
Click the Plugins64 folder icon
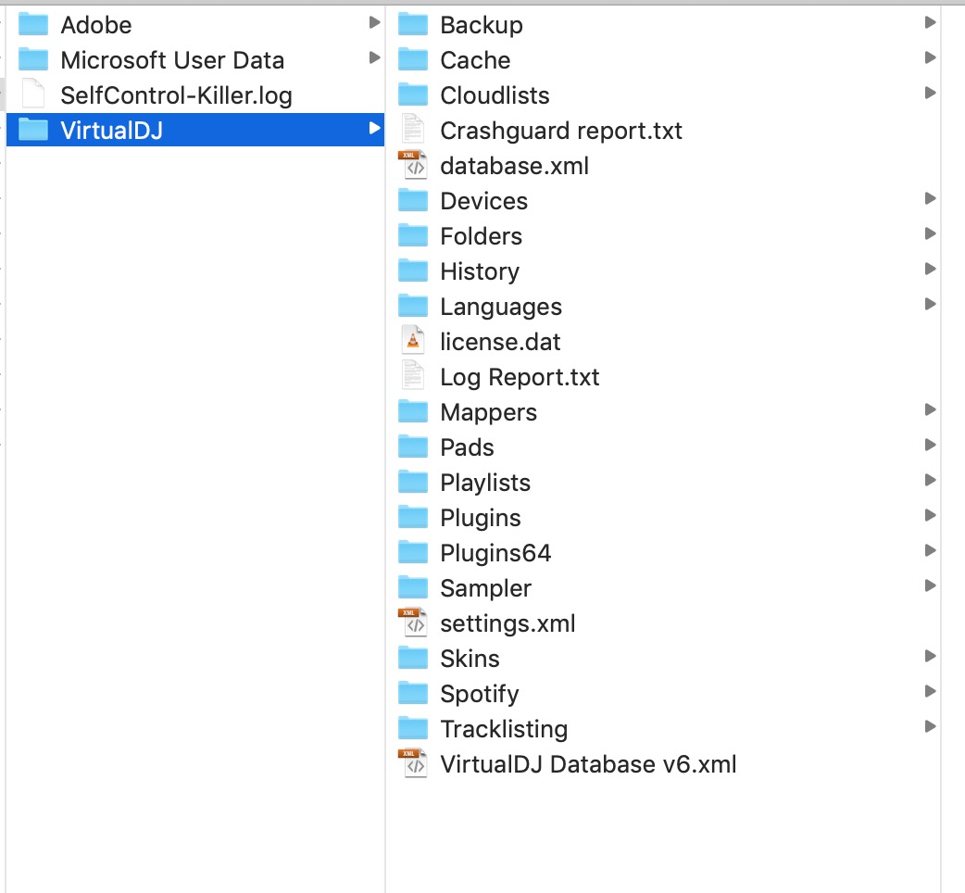(x=413, y=552)
